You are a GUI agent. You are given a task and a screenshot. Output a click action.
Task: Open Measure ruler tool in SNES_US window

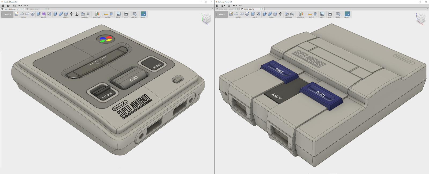(x=310, y=14)
